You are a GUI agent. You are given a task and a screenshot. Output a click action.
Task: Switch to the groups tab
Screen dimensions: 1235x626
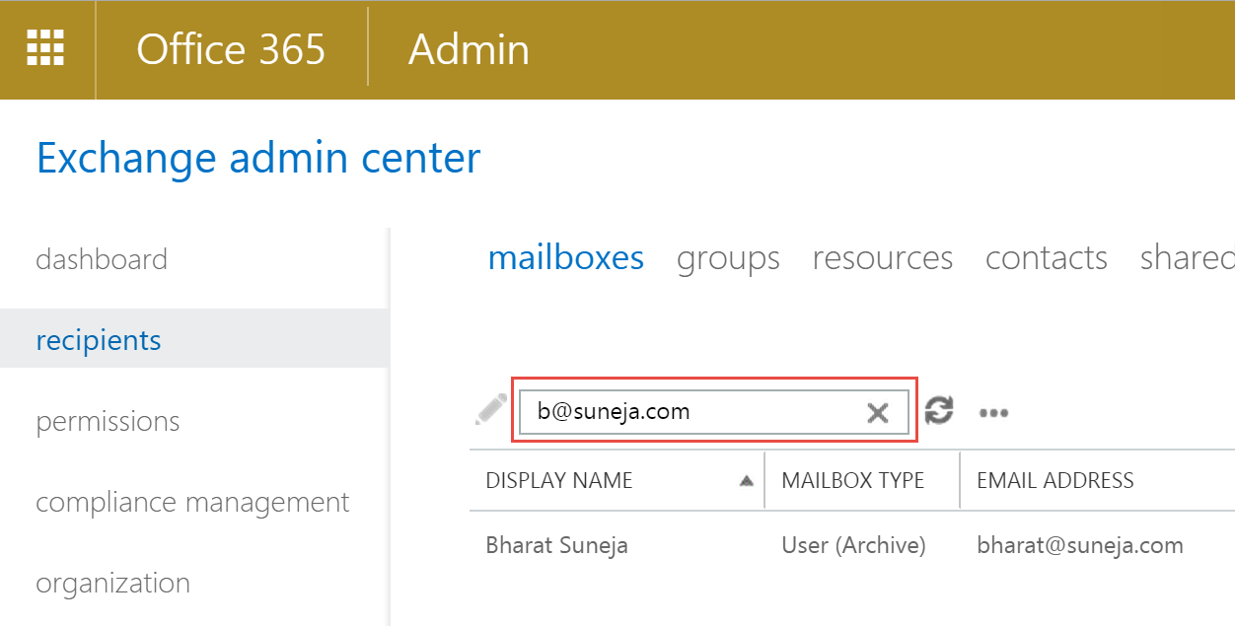point(728,258)
